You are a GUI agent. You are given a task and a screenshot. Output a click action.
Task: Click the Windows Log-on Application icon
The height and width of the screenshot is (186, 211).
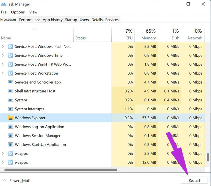[x=10, y=127]
